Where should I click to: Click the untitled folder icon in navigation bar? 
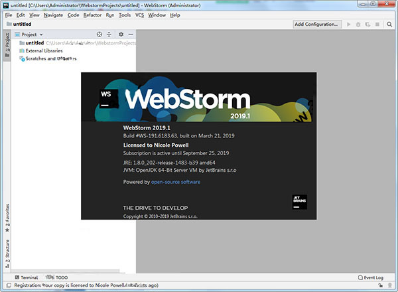pos(9,24)
